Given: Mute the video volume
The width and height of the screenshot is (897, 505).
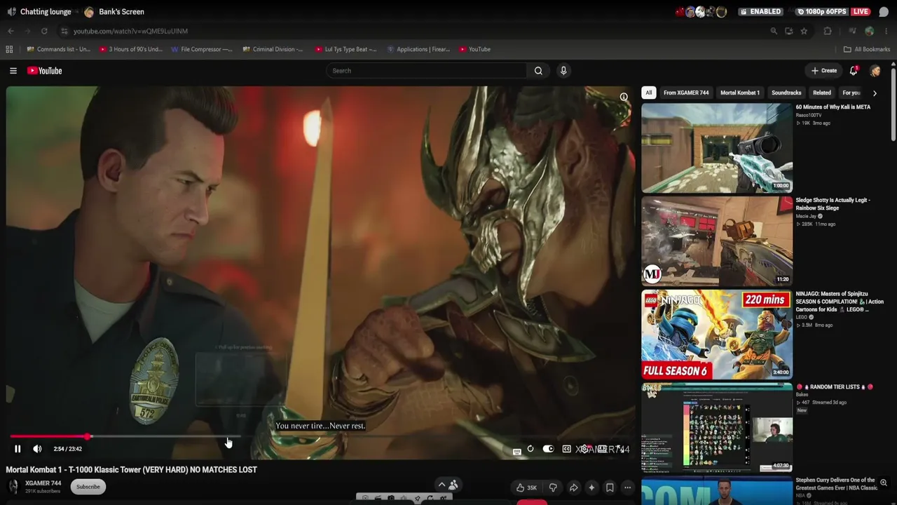Looking at the screenshot, I should [37, 449].
